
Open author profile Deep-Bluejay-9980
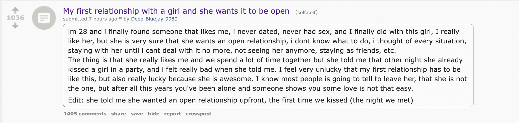154,19
